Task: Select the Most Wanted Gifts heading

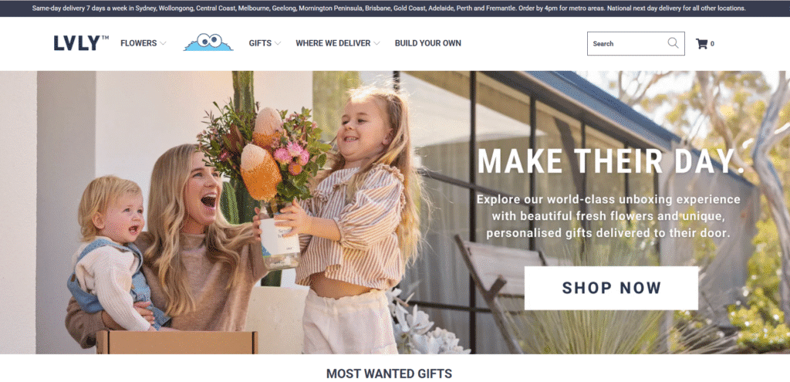Action: [389, 374]
